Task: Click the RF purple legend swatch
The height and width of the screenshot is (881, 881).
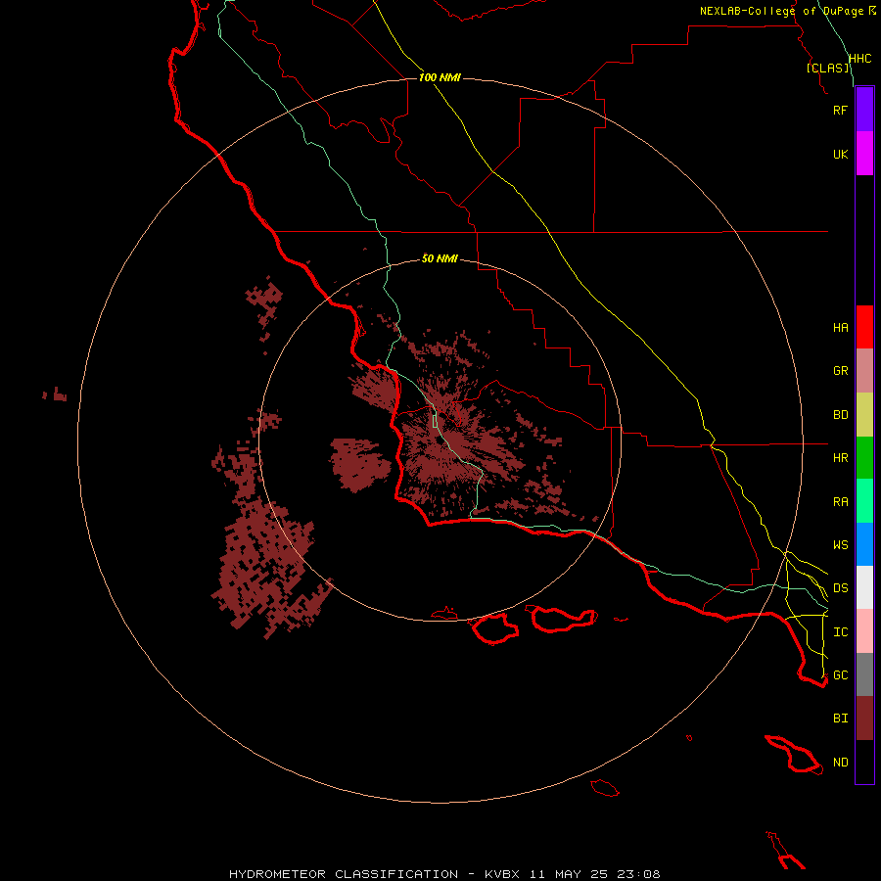Action: click(864, 110)
